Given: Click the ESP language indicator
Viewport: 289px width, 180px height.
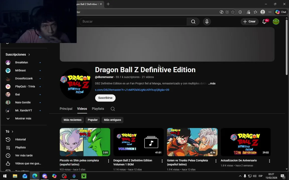Looking at the screenshot, I should click(260, 176).
